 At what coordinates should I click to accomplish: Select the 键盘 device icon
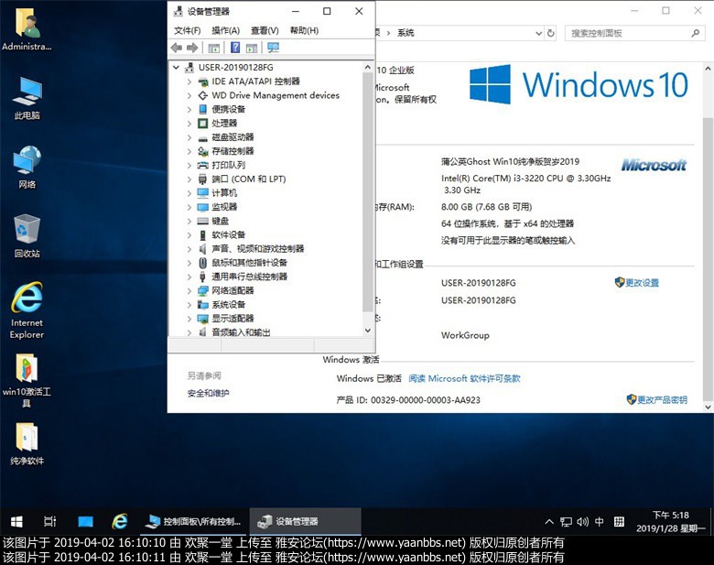point(202,221)
